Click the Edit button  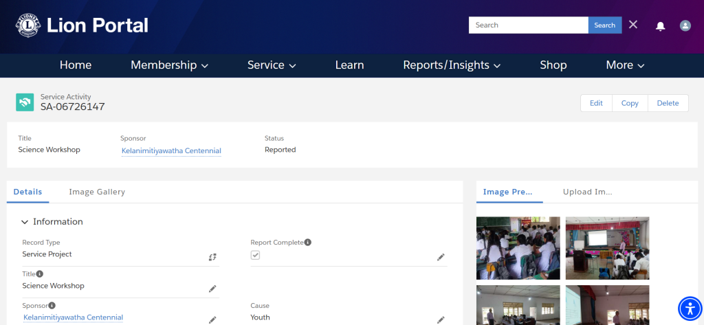pos(596,103)
